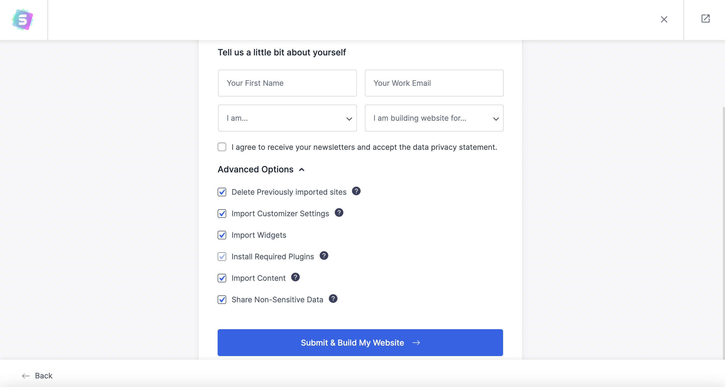Show help for Share Non-Sensitive Data
This screenshot has width=725, height=387.
pos(333,299)
